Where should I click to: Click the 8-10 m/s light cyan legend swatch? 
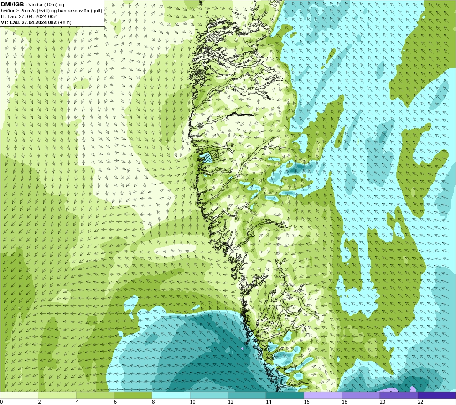click(171, 395)
